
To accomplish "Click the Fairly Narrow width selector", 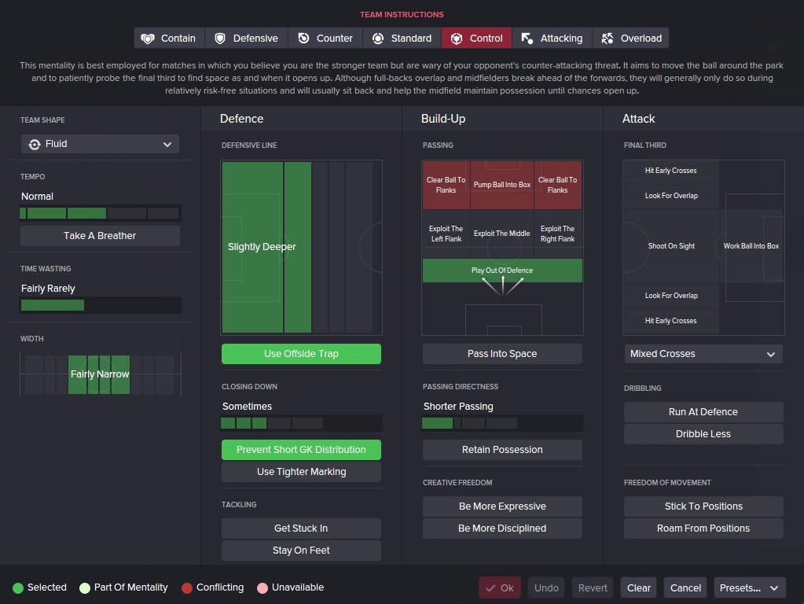I will coord(100,374).
